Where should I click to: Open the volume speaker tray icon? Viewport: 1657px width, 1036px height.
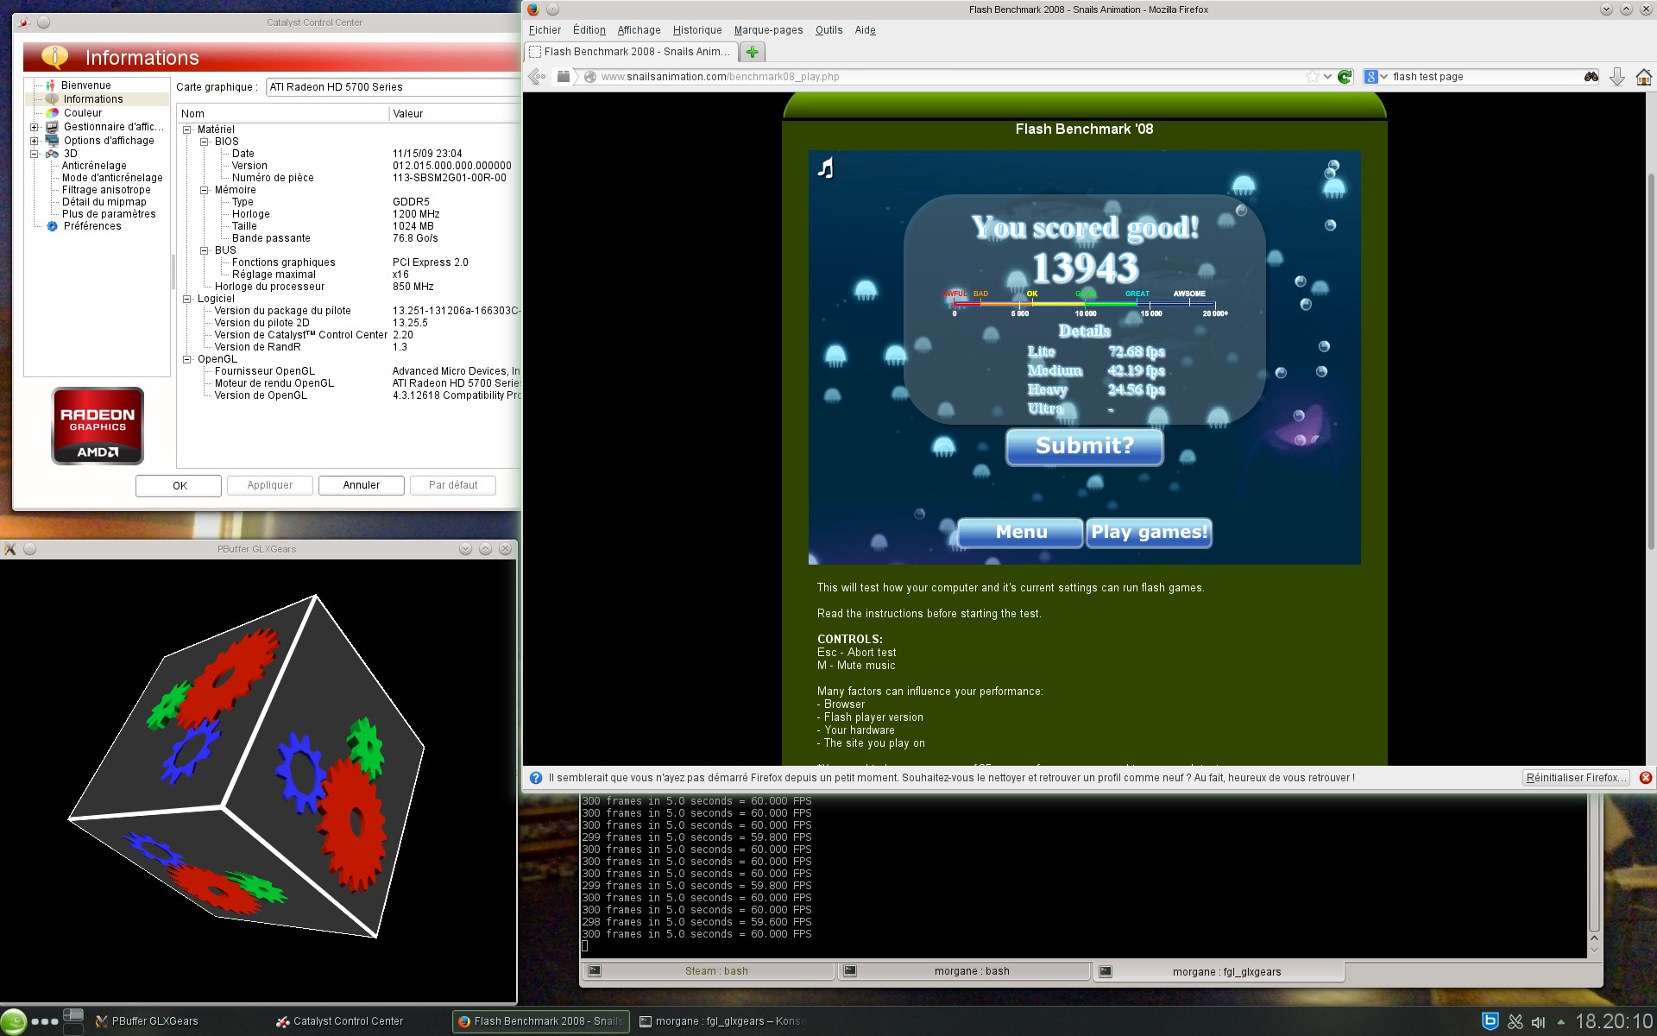pyautogui.click(x=1539, y=1022)
